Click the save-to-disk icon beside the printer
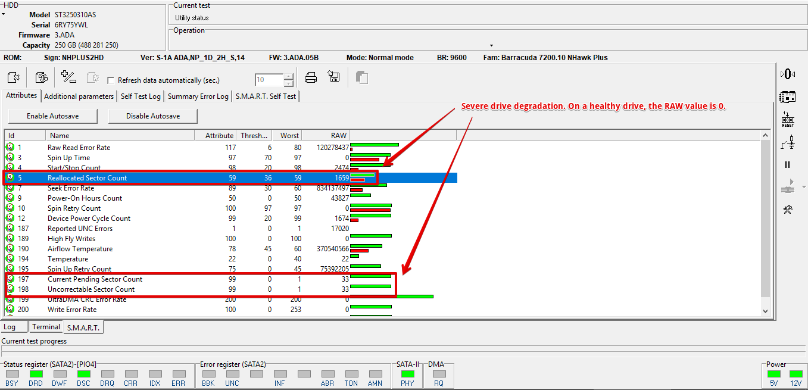This screenshot has height=390, width=808. click(x=333, y=77)
